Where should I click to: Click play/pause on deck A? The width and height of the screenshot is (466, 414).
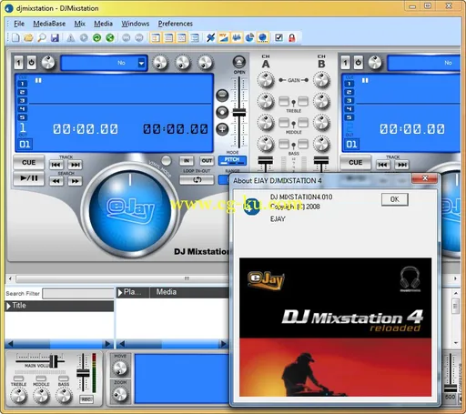coord(29,178)
